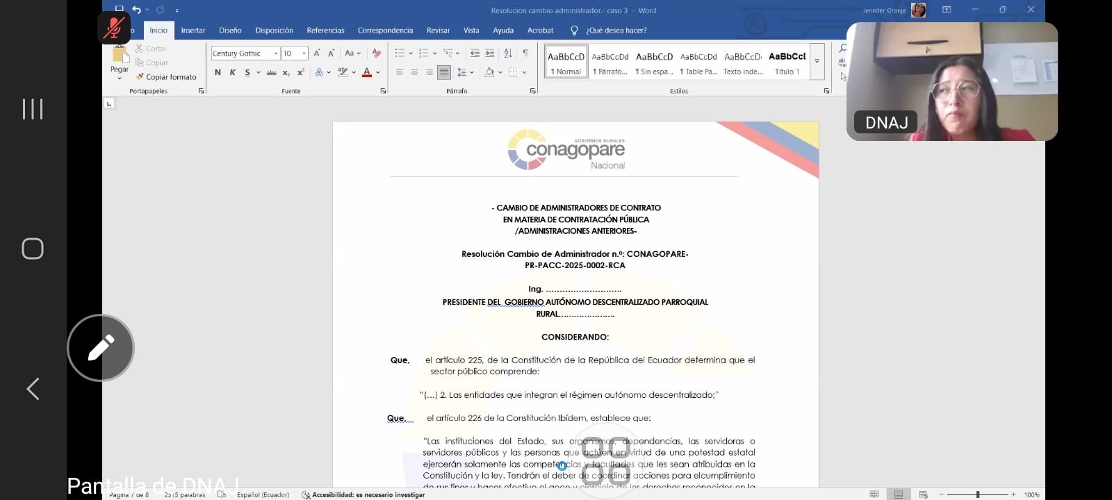Expand the Estilos styles gallery

coord(817,61)
